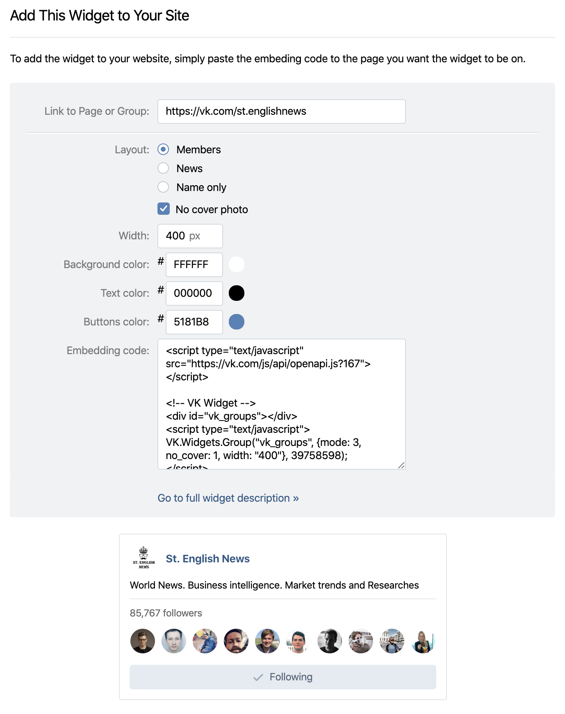This screenshot has width=565, height=714.
Task: Choose the Name only layout
Action: coord(163,187)
